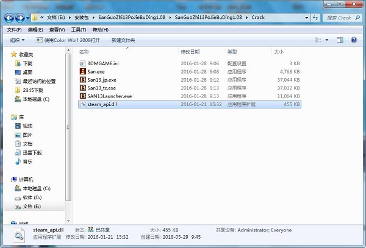
Task: Create a folder with 新建文件夹
Action: coord(123,40)
